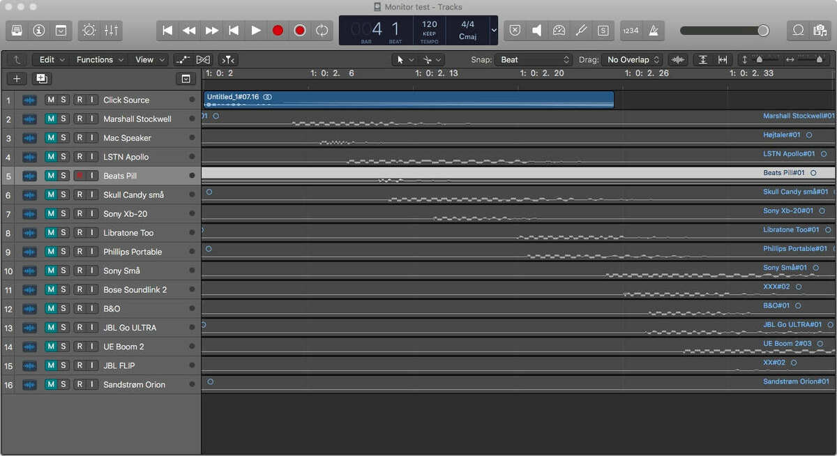Toggle the Cycle loop button
The height and width of the screenshot is (456, 837).
coord(322,31)
